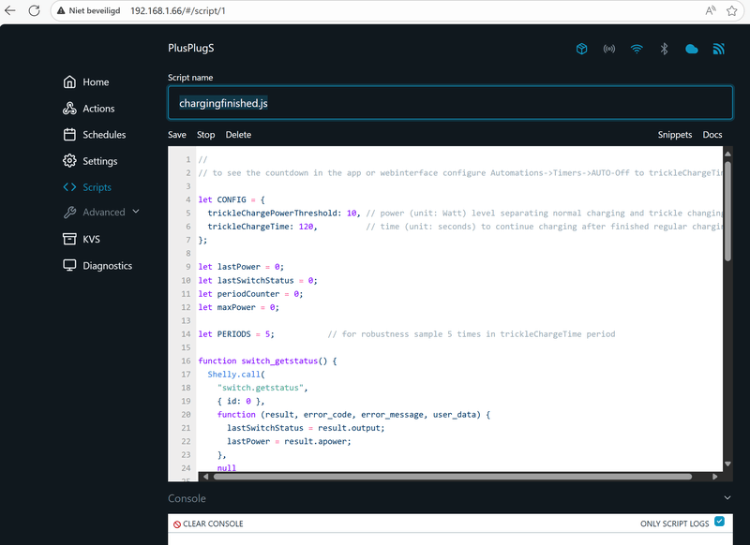The image size is (750, 545).
Task: Click the Script name input field
Action: pos(450,103)
